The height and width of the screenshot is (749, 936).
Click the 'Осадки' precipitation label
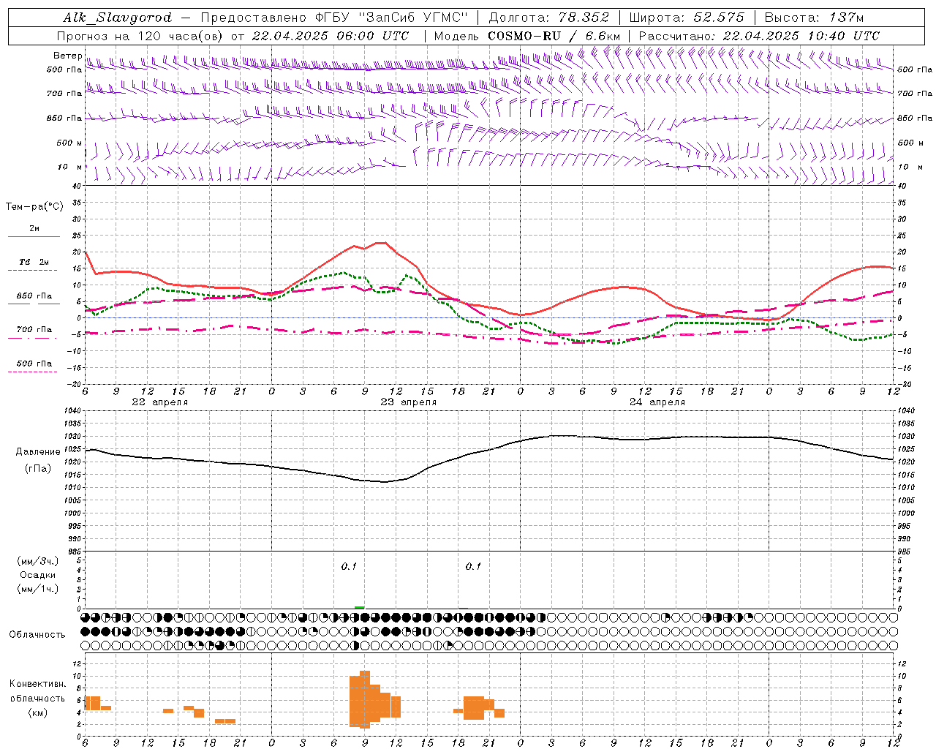tap(37, 576)
